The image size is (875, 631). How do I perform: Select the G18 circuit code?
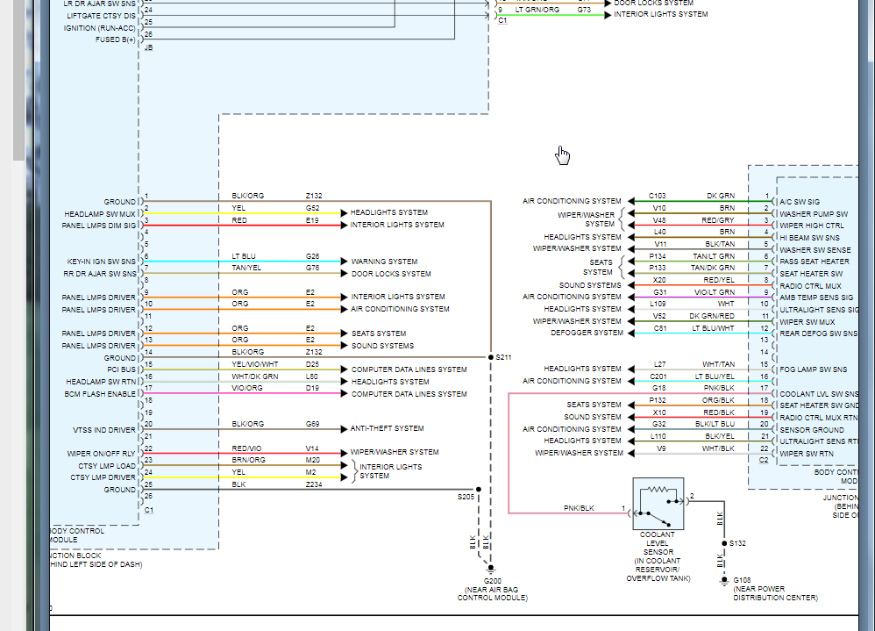point(659,388)
